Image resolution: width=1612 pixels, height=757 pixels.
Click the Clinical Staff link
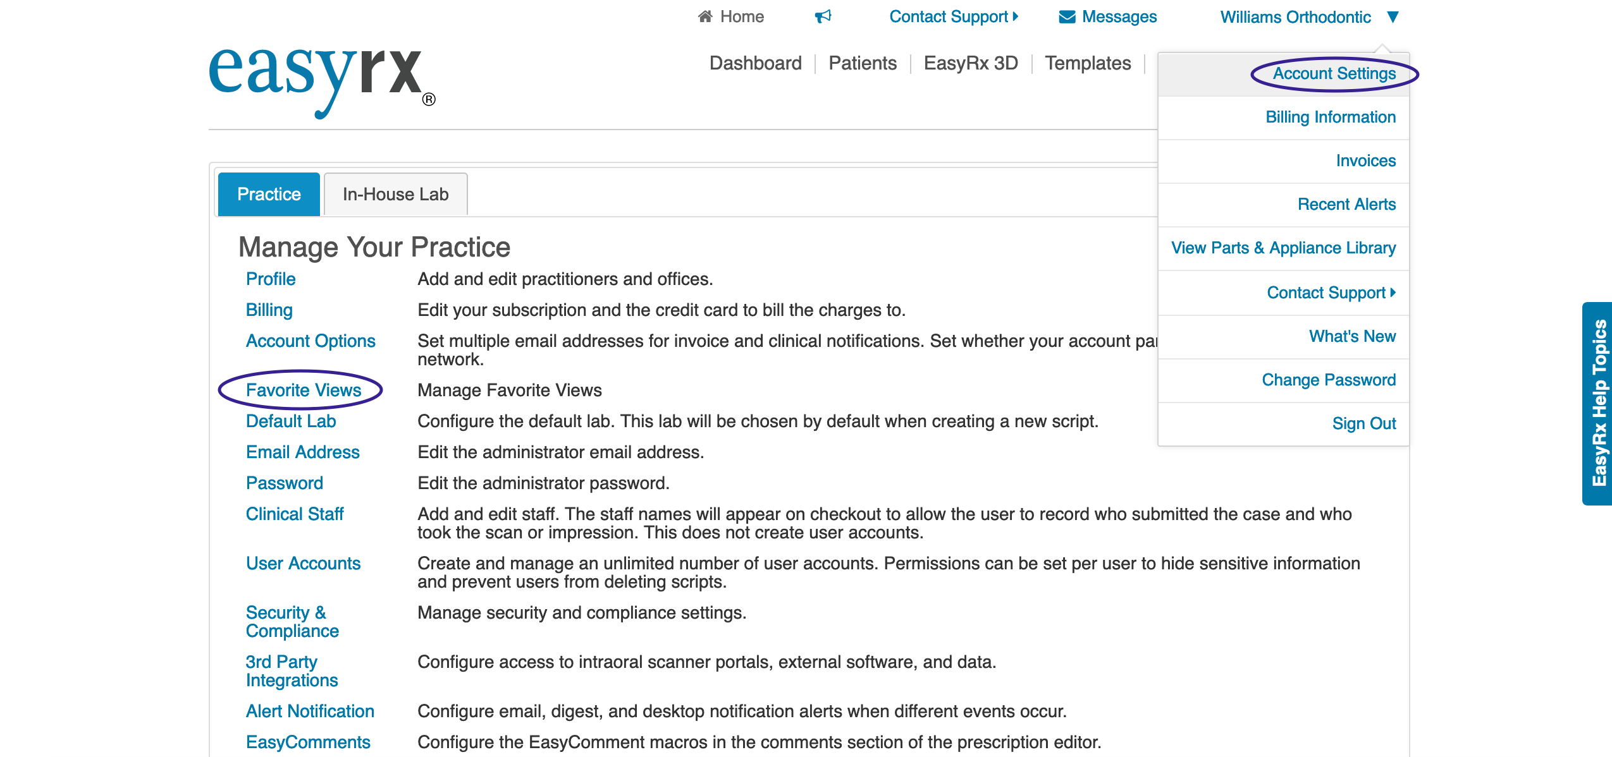(x=295, y=514)
